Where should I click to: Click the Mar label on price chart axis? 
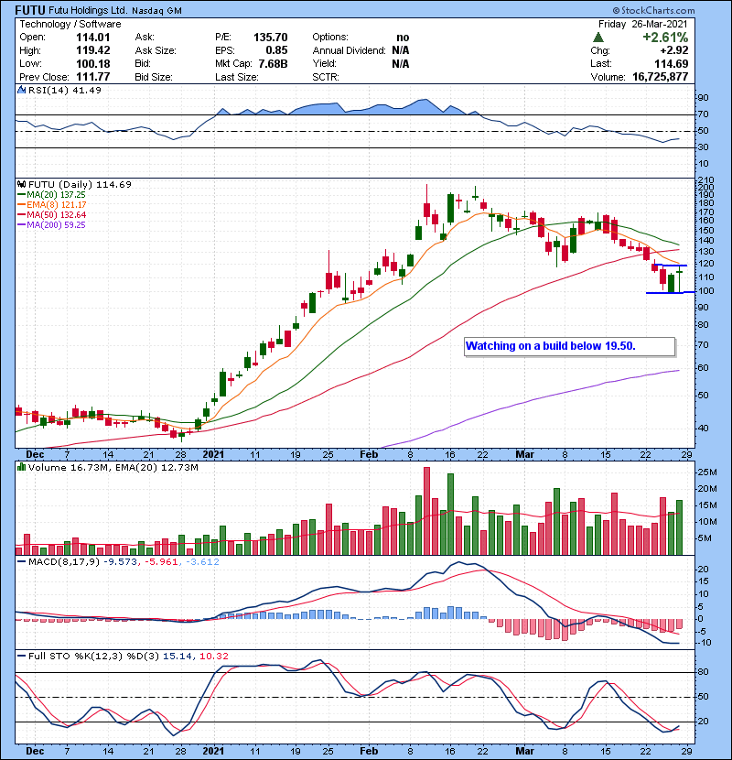(x=524, y=454)
